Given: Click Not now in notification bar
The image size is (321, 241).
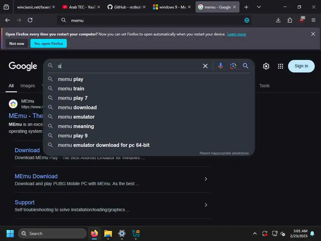Looking at the screenshot, I should pyautogui.click(x=17, y=43).
